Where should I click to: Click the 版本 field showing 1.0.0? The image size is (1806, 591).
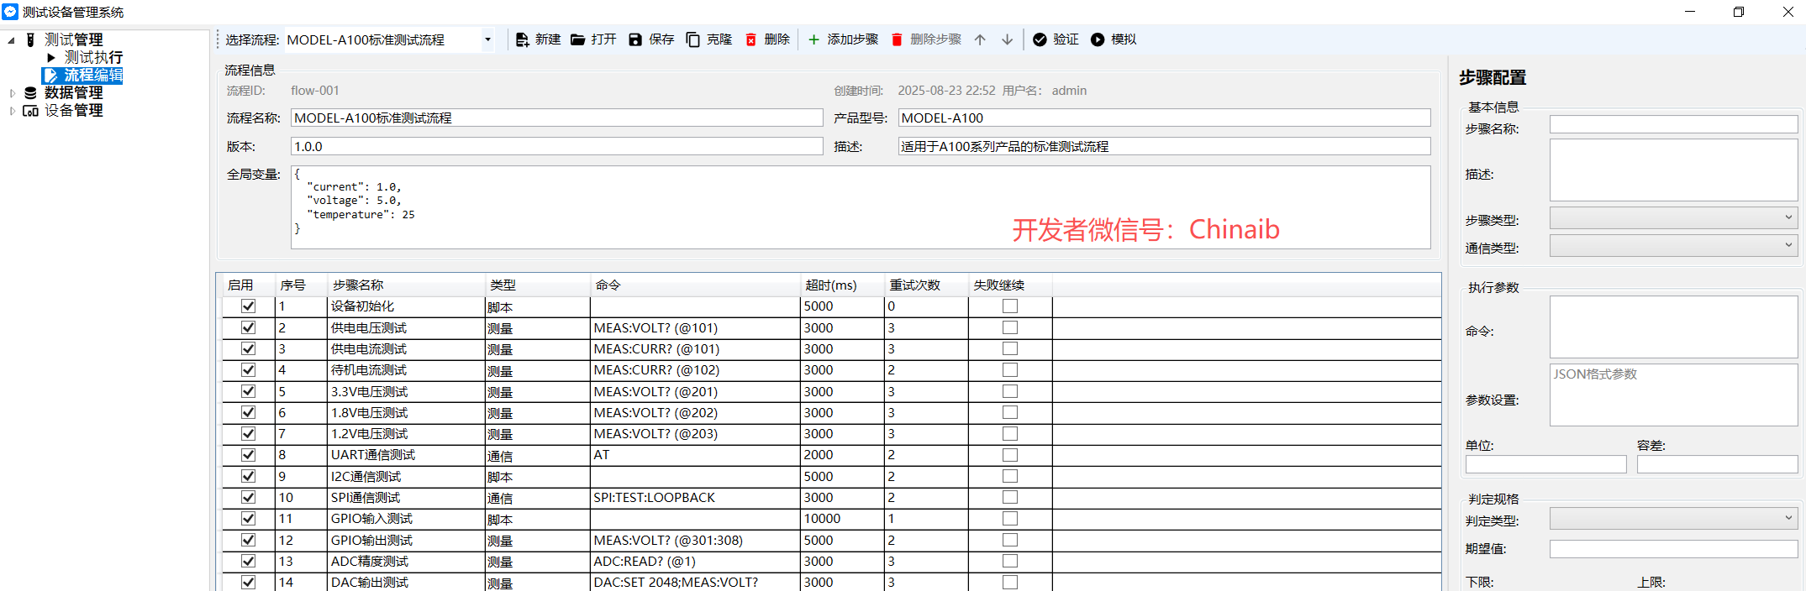pos(556,146)
